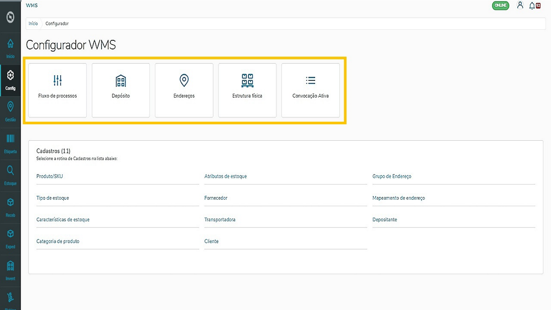Image resolution: width=551 pixels, height=310 pixels.
Task: Open the Estrutura física card
Action: (x=247, y=90)
